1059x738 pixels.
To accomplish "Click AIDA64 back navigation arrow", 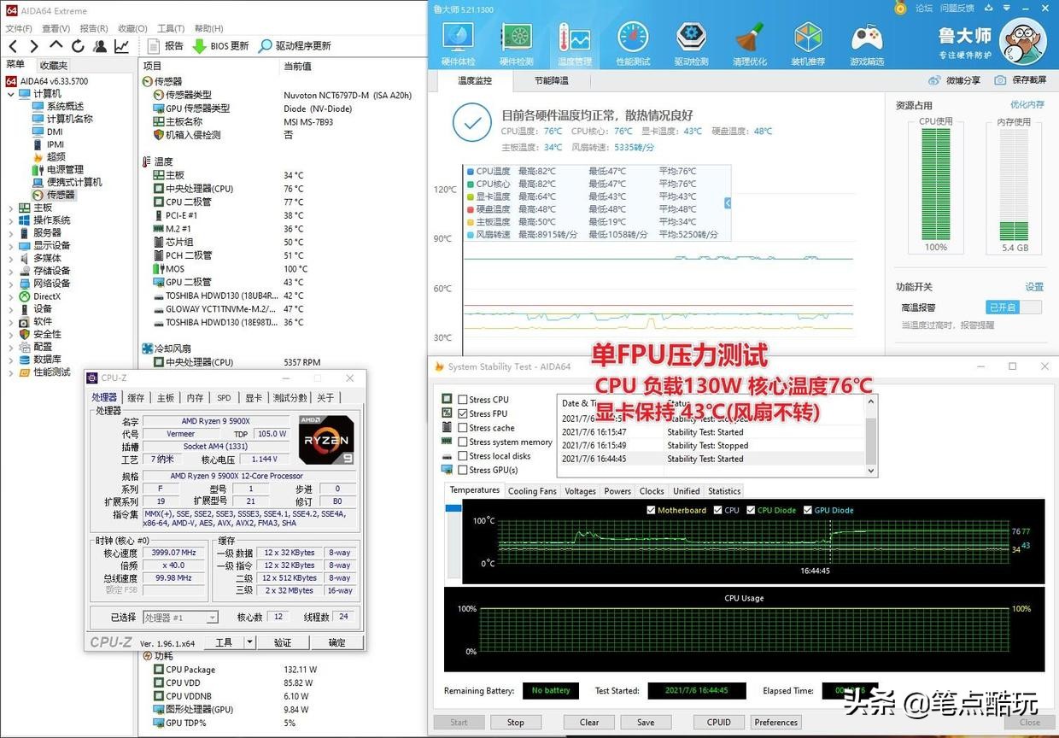I will [x=13, y=46].
